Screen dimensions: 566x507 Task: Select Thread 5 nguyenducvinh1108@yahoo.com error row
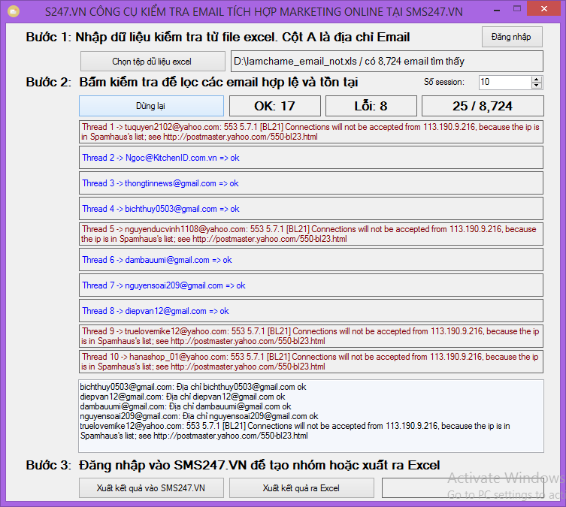pyautogui.click(x=310, y=234)
